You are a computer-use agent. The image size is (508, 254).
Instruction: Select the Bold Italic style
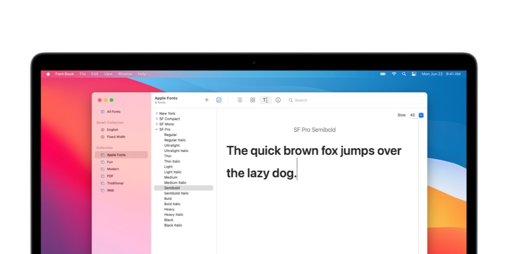172,204
